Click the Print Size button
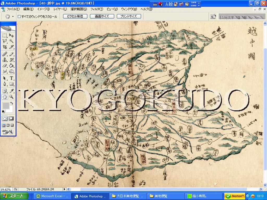 click(x=129, y=16)
